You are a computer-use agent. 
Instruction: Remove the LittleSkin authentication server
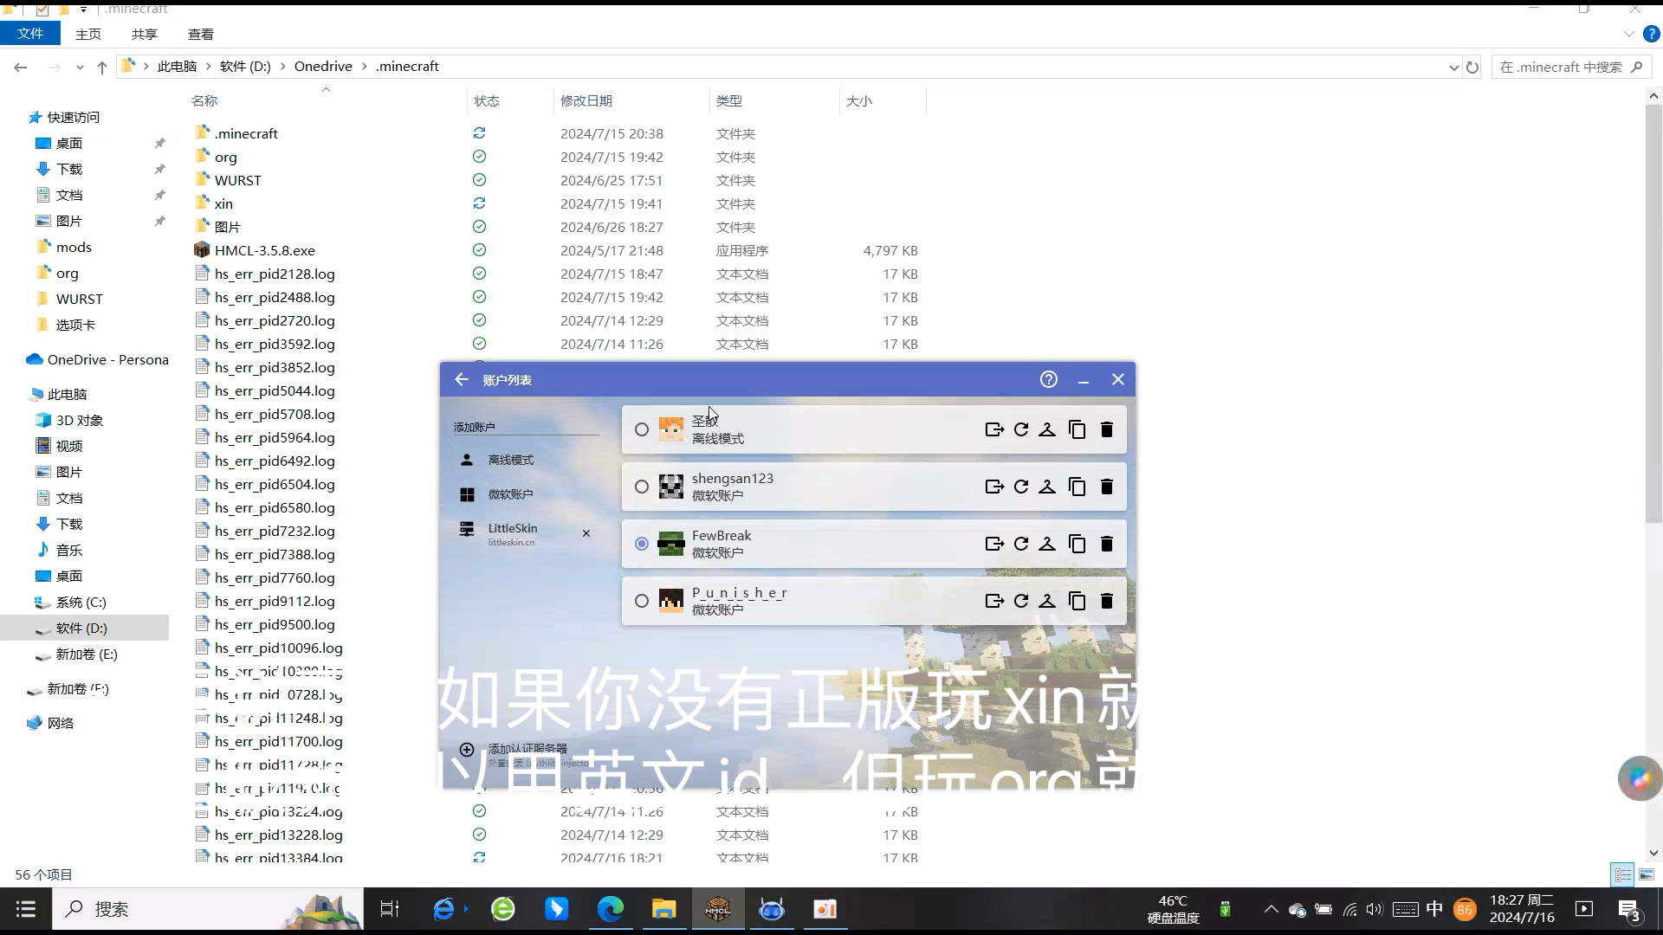pos(586,533)
